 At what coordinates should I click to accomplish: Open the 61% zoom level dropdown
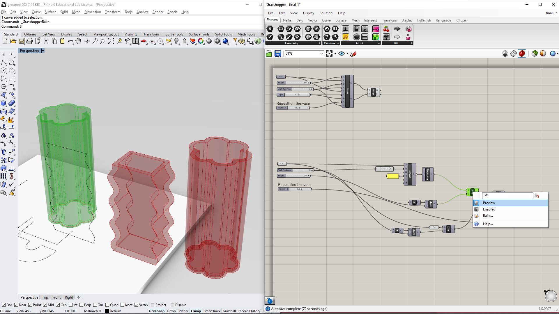[x=321, y=53]
